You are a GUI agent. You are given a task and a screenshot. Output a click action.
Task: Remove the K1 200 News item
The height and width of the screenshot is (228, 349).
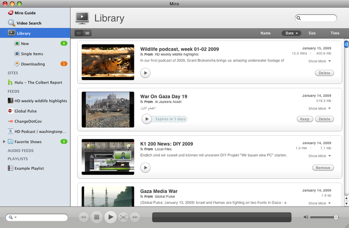(323, 168)
